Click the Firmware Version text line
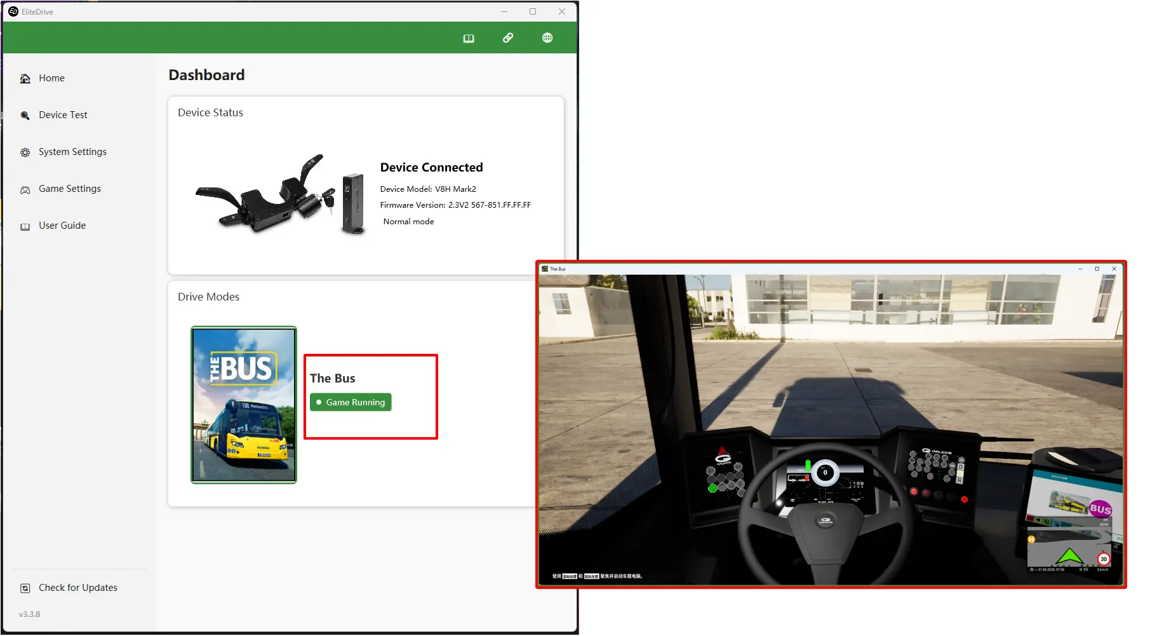This screenshot has height=636, width=1150. (x=455, y=205)
